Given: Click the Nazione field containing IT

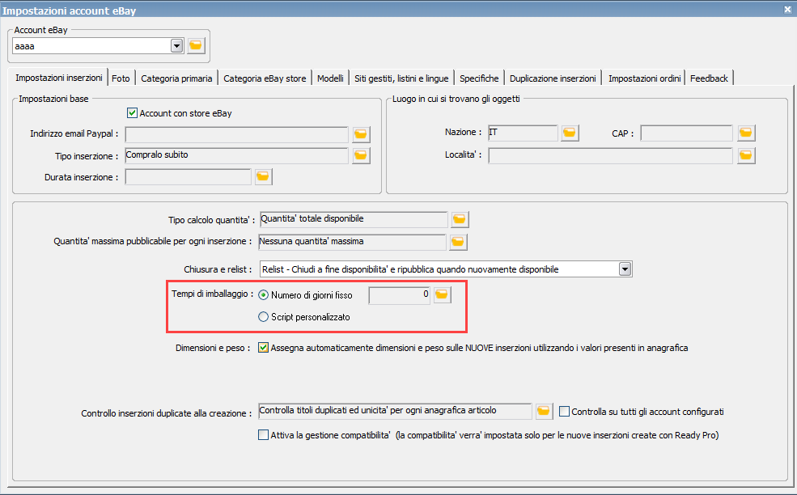Looking at the screenshot, I should click(x=523, y=133).
